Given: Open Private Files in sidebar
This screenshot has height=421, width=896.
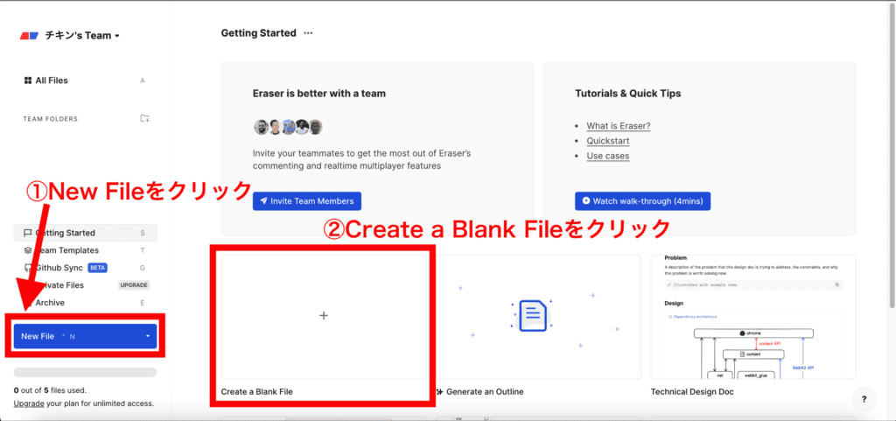Looking at the screenshot, I should 85,285.
